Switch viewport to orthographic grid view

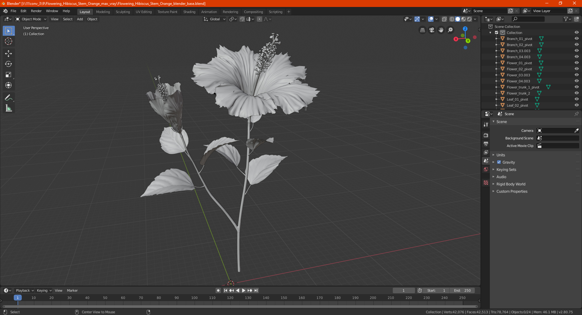click(422, 30)
